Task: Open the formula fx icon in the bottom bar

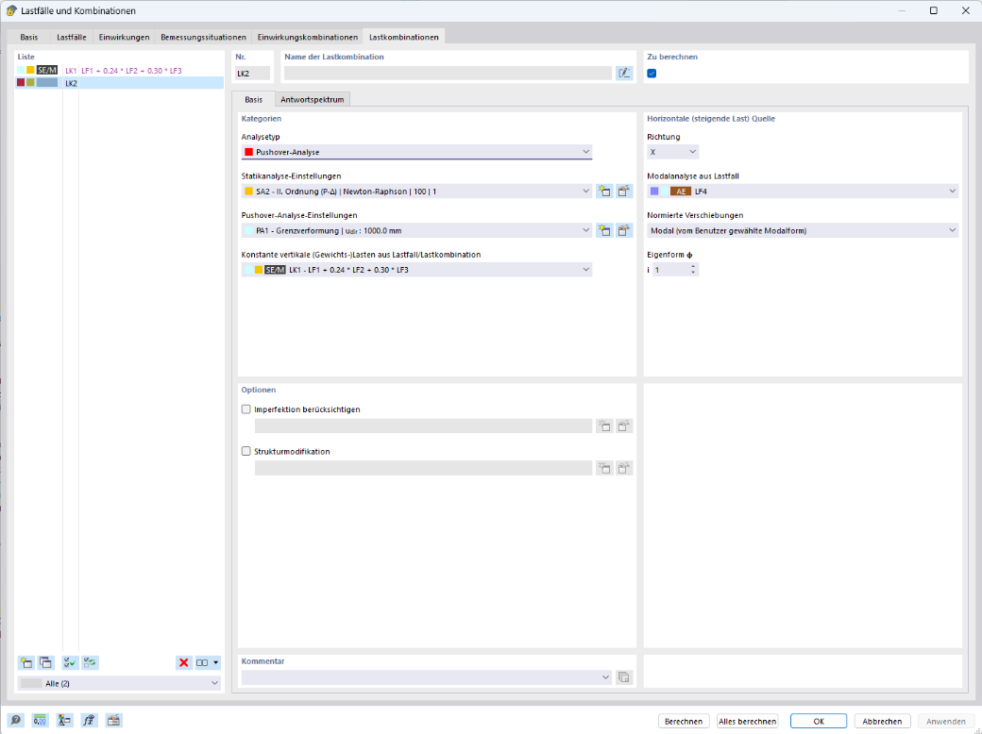Action: pos(89,721)
